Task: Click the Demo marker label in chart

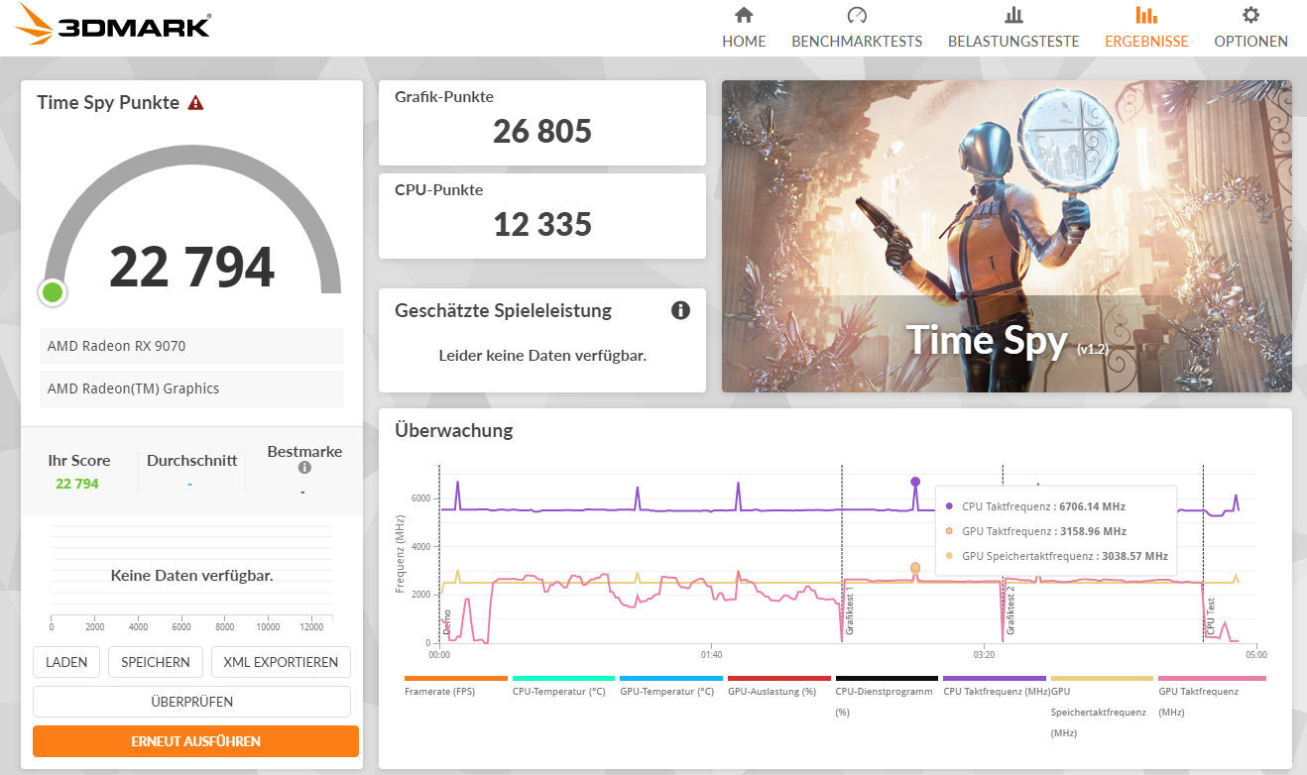Action: pyautogui.click(x=447, y=622)
